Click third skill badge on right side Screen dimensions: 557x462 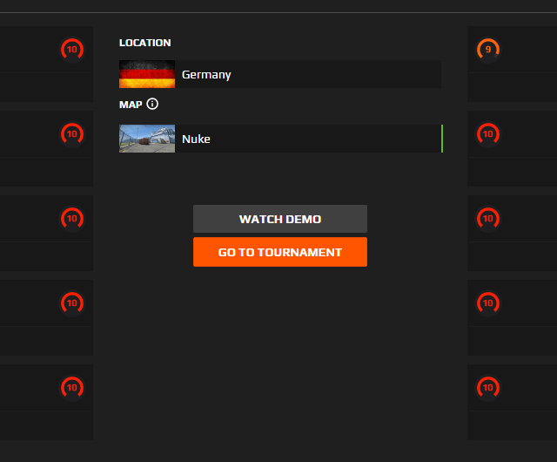pyautogui.click(x=488, y=218)
